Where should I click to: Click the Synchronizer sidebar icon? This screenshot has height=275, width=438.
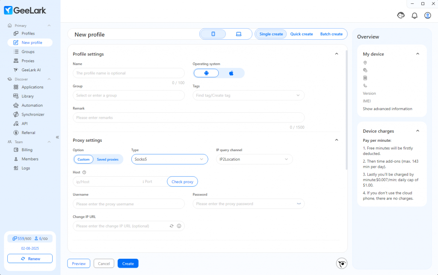(16, 114)
